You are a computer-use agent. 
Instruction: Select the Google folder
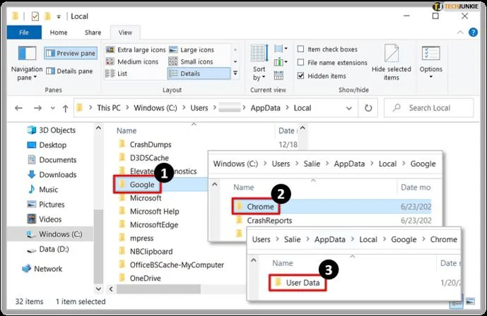click(136, 185)
